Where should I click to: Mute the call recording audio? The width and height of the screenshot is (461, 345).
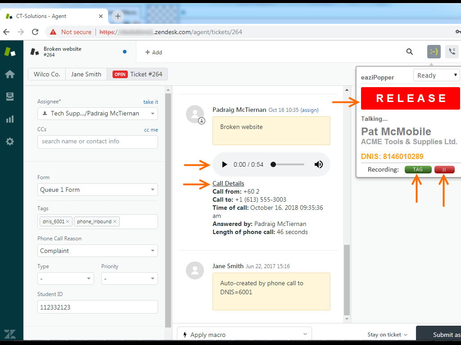319,164
